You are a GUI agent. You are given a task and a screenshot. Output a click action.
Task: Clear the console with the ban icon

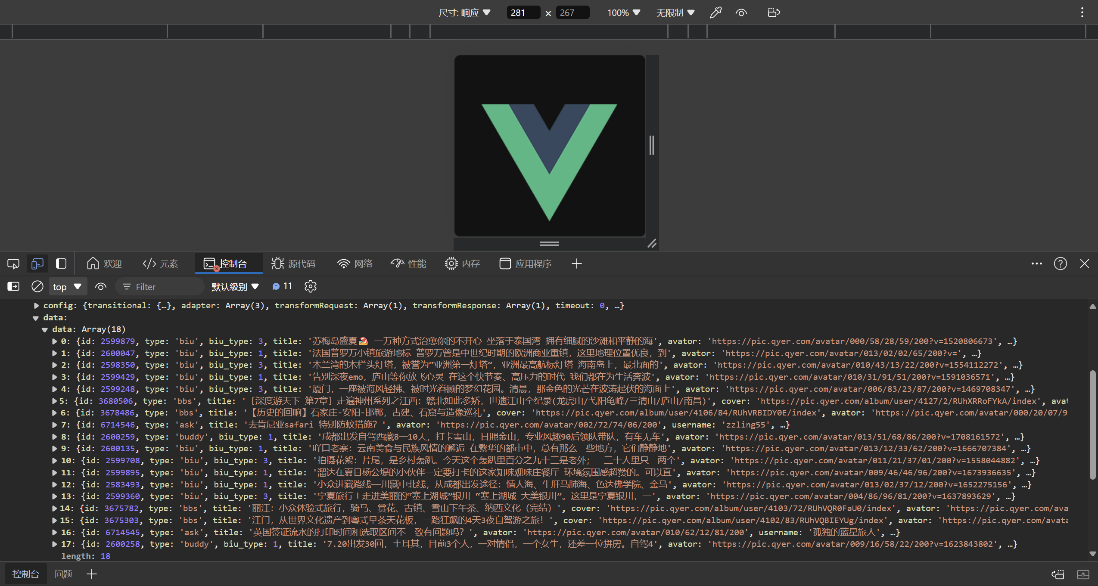tap(37, 286)
